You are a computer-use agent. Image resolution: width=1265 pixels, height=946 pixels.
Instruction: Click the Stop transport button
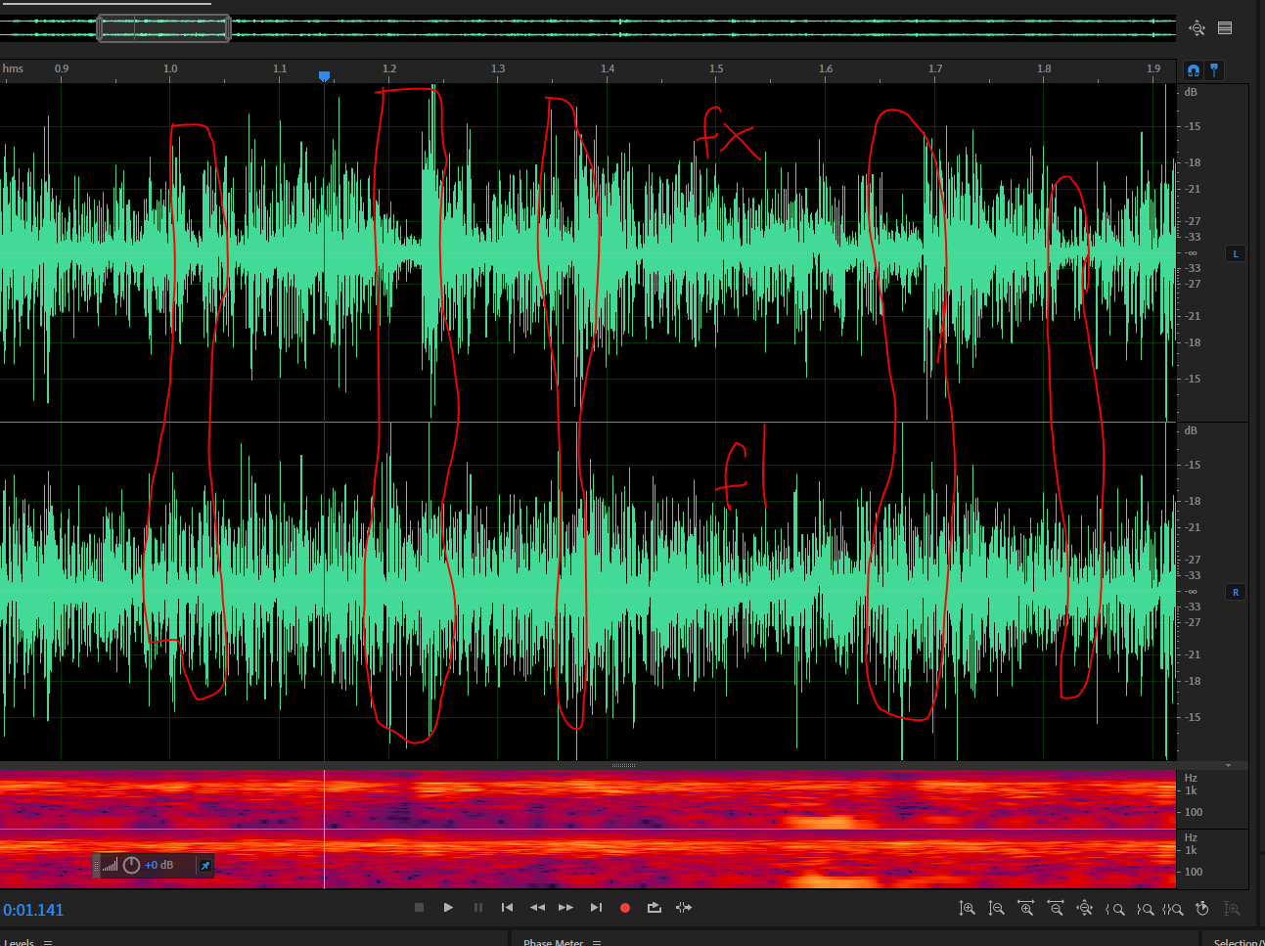[x=419, y=908]
